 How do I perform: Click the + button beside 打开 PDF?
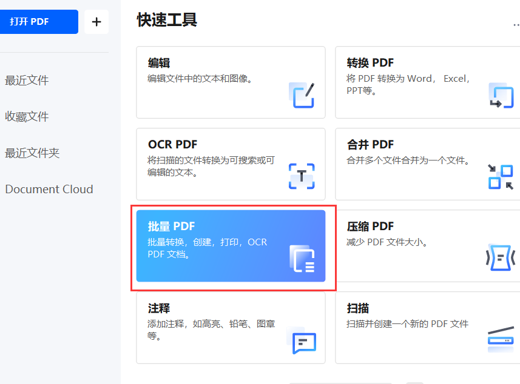[x=96, y=21]
